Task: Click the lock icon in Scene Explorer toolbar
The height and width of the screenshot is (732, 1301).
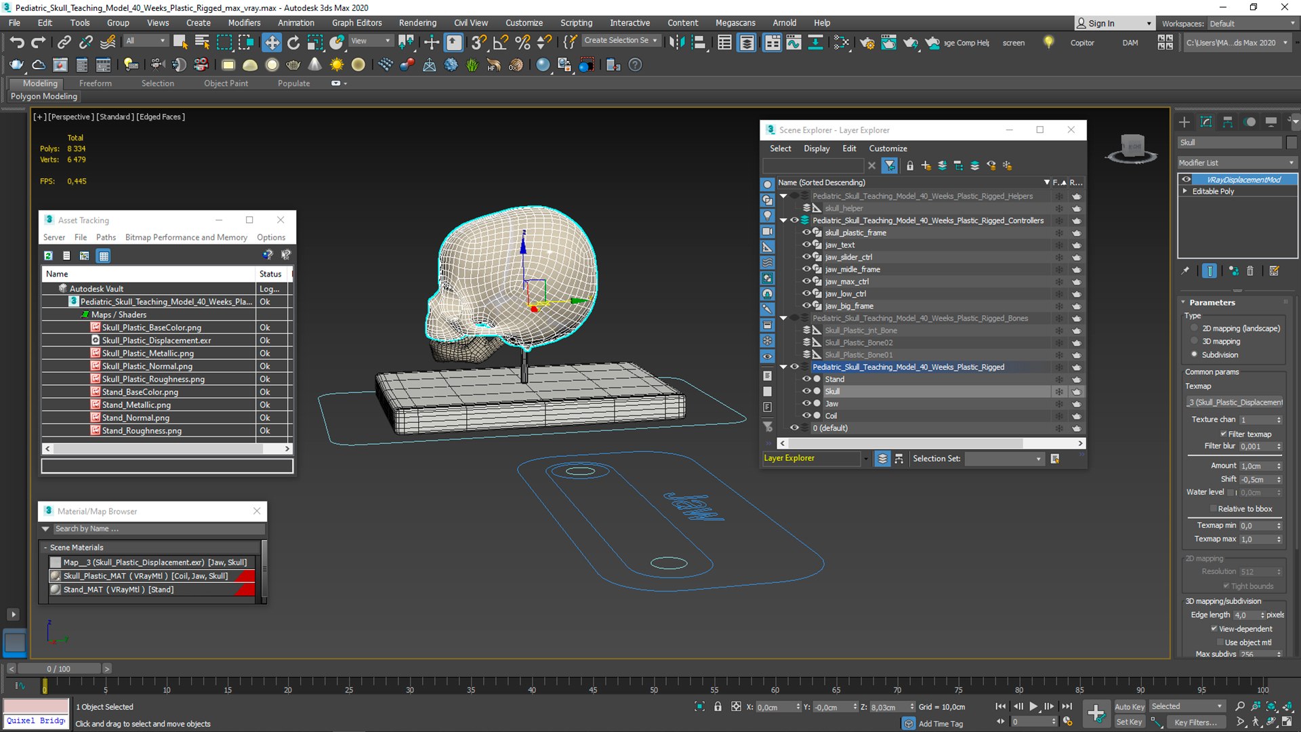Action: [x=910, y=165]
